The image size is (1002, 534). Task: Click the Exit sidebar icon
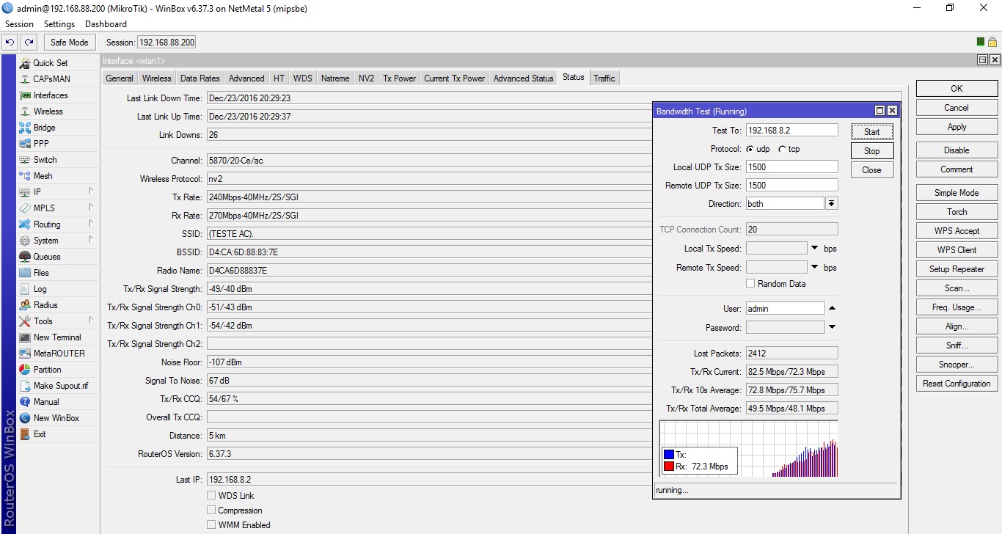click(x=24, y=434)
